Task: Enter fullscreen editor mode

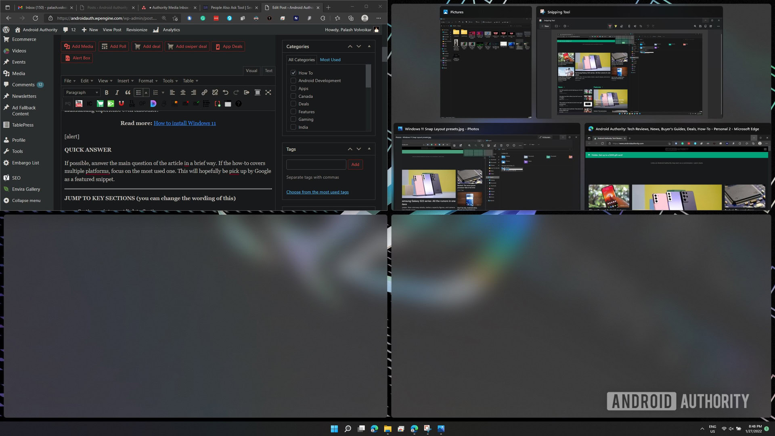Action: pos(268,92)
